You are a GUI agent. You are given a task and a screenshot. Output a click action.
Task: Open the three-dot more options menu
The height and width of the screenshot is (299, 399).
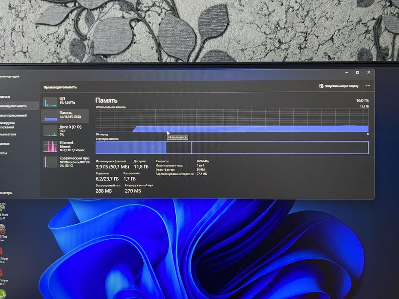368,86
